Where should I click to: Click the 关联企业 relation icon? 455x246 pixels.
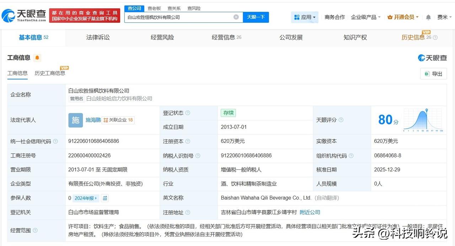106,120
